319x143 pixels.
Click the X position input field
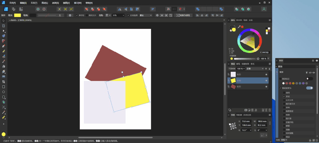coord(246,121)
